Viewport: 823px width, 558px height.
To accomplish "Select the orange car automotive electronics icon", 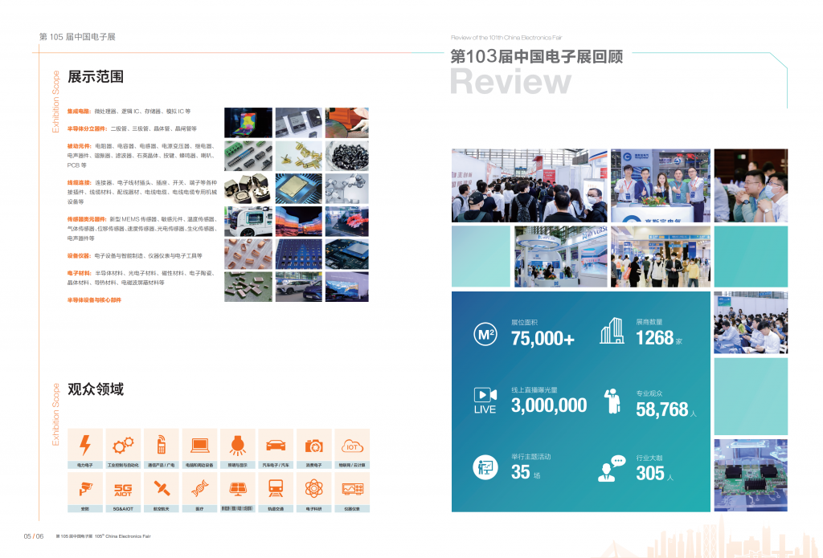I will [x=276, y=445].
